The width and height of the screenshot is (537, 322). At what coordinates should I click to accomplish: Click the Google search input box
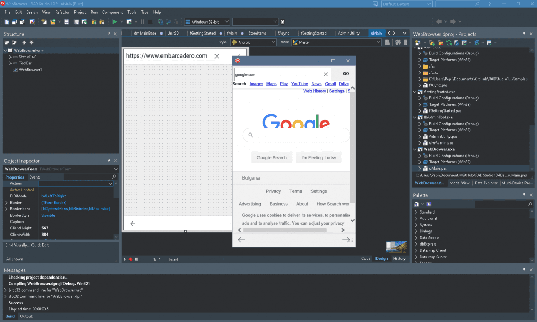tap(296, 135)
